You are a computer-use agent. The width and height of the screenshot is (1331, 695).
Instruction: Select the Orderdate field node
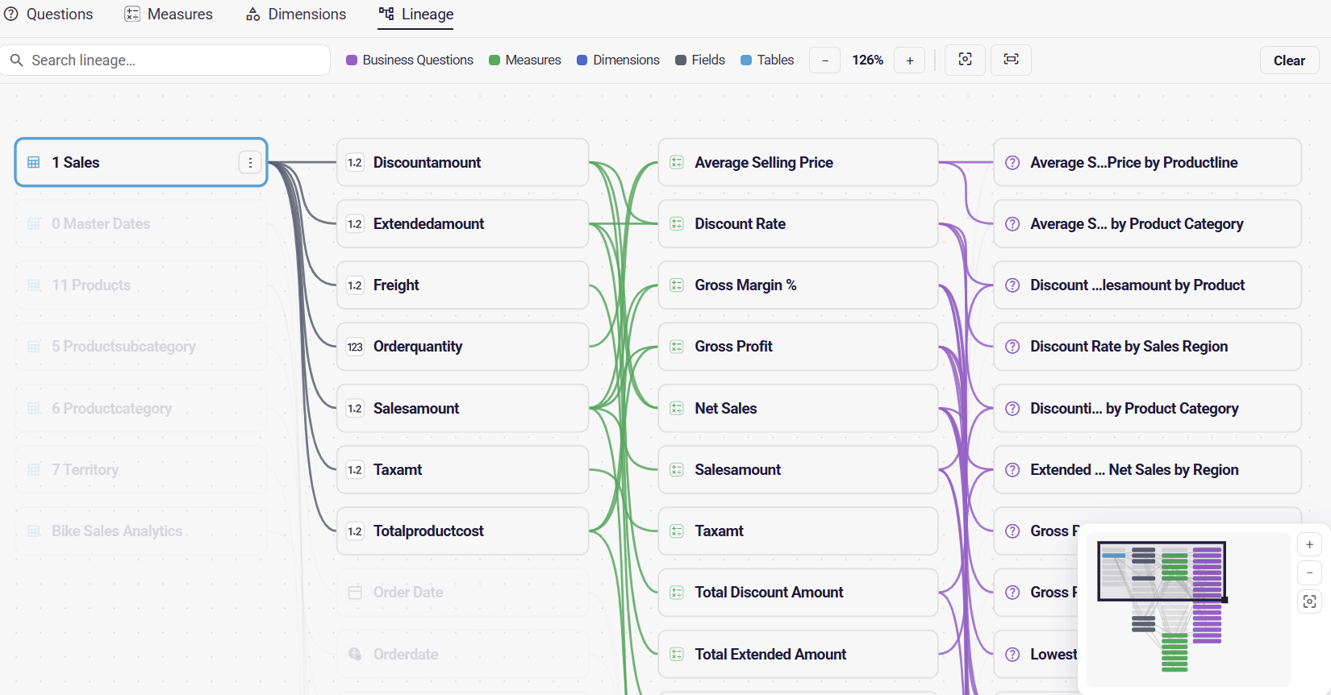(x=462, y=654)
